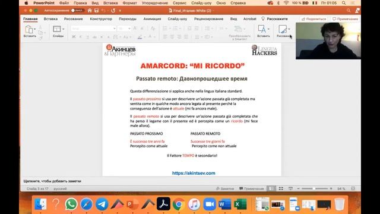
Task: Align text left
Action: 165,37
